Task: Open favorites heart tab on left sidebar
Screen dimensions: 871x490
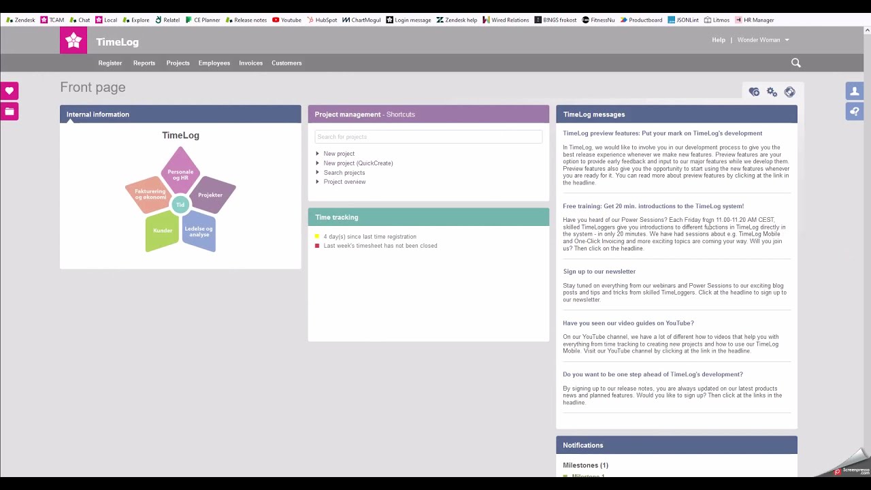Action: 10,91
